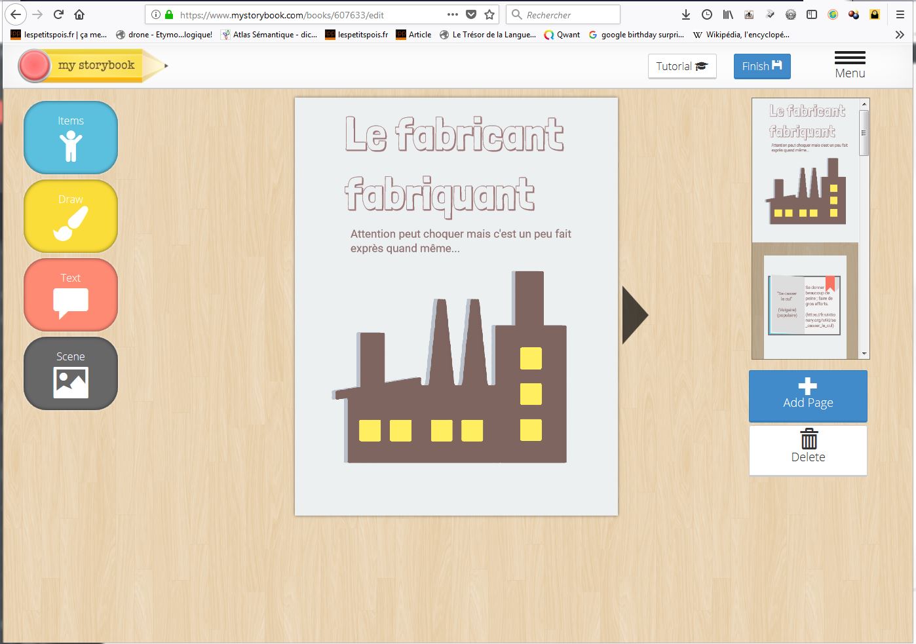The height and width of the screenshot is (644, 916).
Task: Select the 'Le fabricant' title text
Action: [454, 135]
